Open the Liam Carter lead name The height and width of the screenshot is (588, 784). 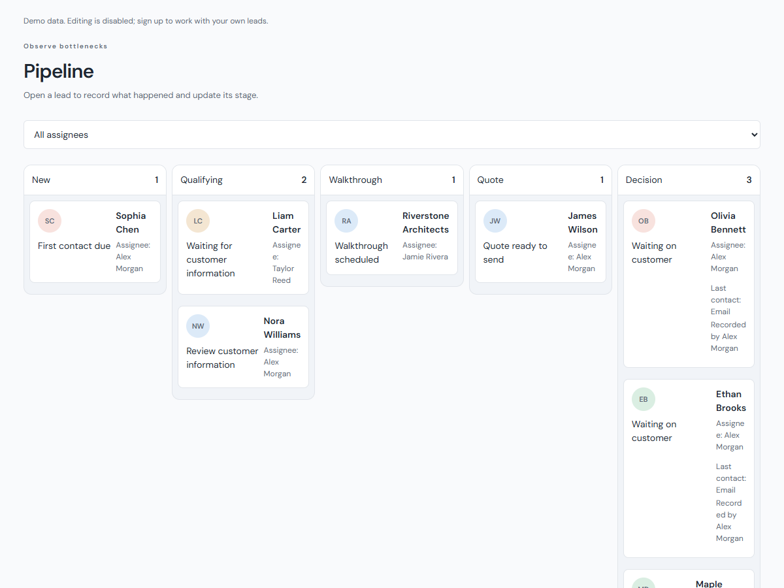[x=287, y=223]
